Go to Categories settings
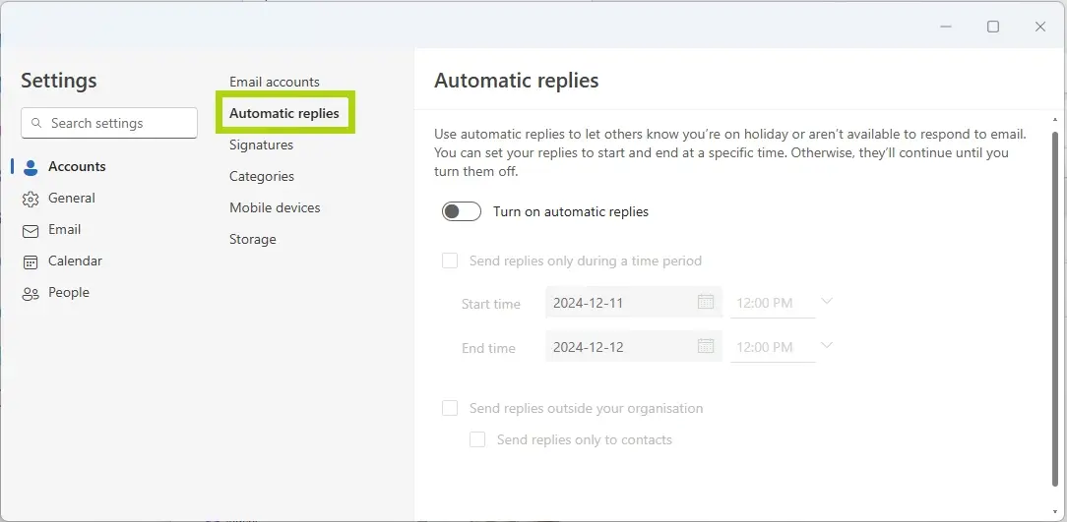 point(262,176)
